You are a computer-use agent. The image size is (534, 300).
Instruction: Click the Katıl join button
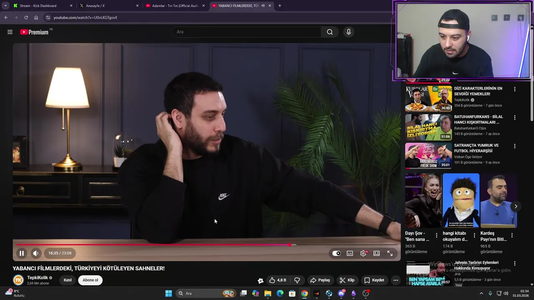click(x=68, y=280)
